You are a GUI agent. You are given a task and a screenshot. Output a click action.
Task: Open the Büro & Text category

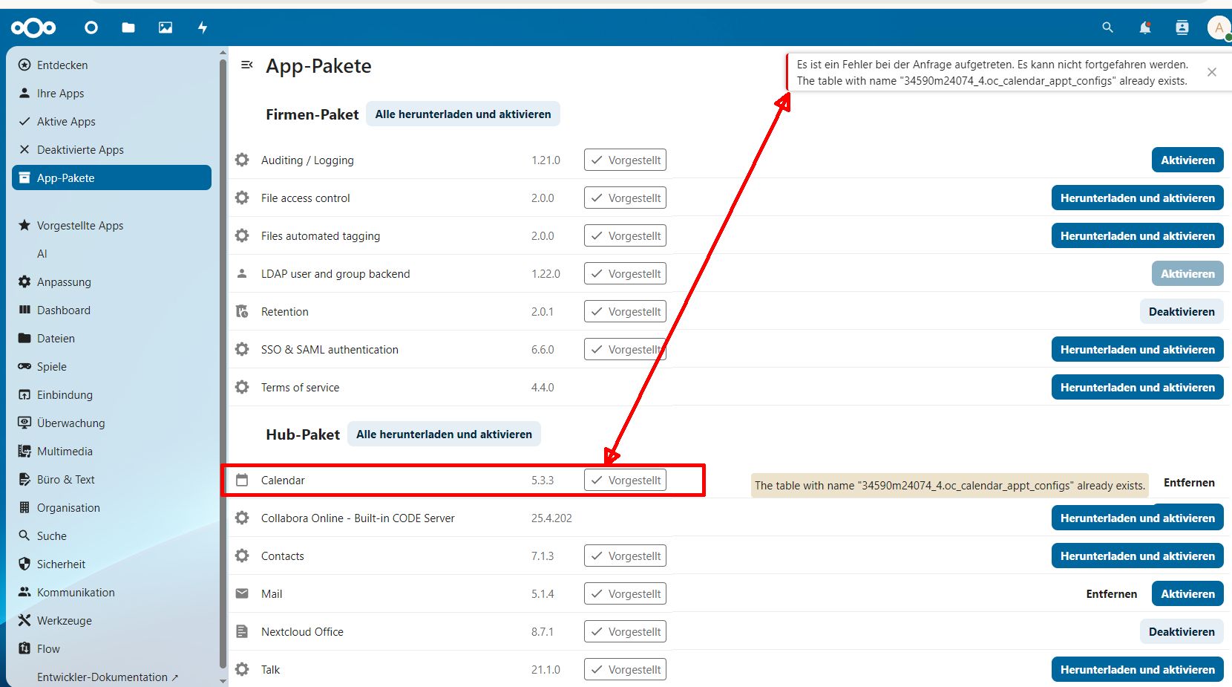[111, 480]
